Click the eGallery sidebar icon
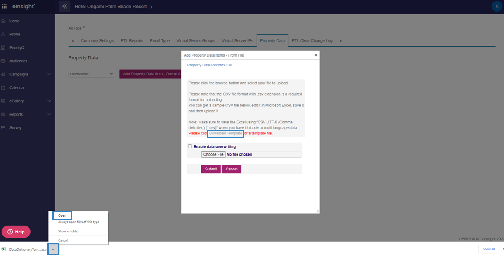The width and height of the screenshot is (504, 257). pyautogui.click(x=3, y=101)
